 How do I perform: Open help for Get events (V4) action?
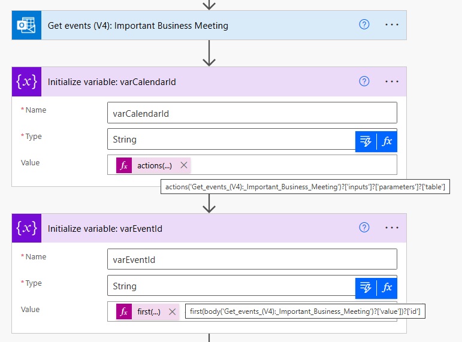364,25
